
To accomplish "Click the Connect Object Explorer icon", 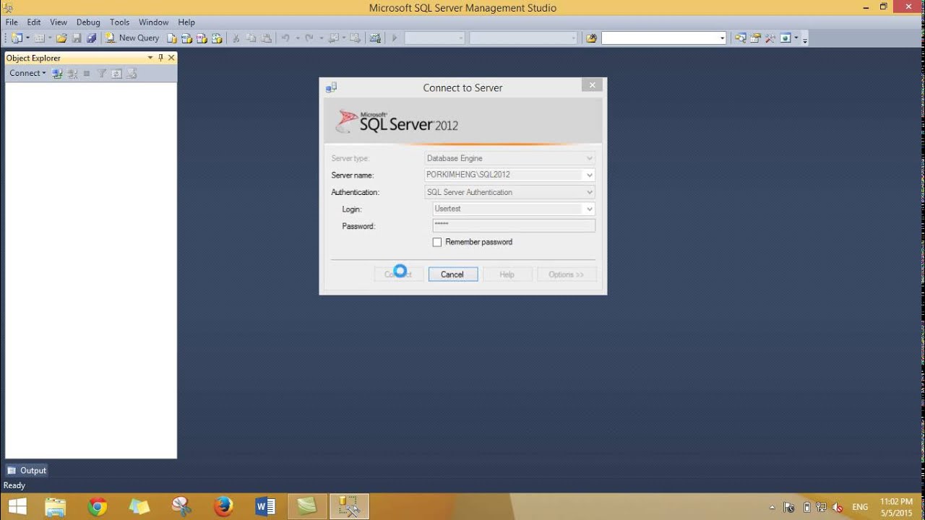I will click(58, 73).
